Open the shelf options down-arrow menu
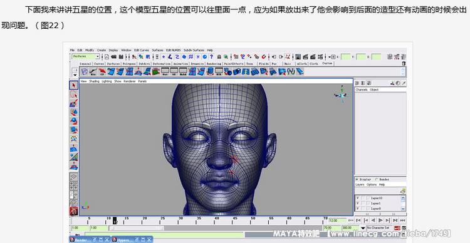Screen dimensions: 470x243 [75, 75]
